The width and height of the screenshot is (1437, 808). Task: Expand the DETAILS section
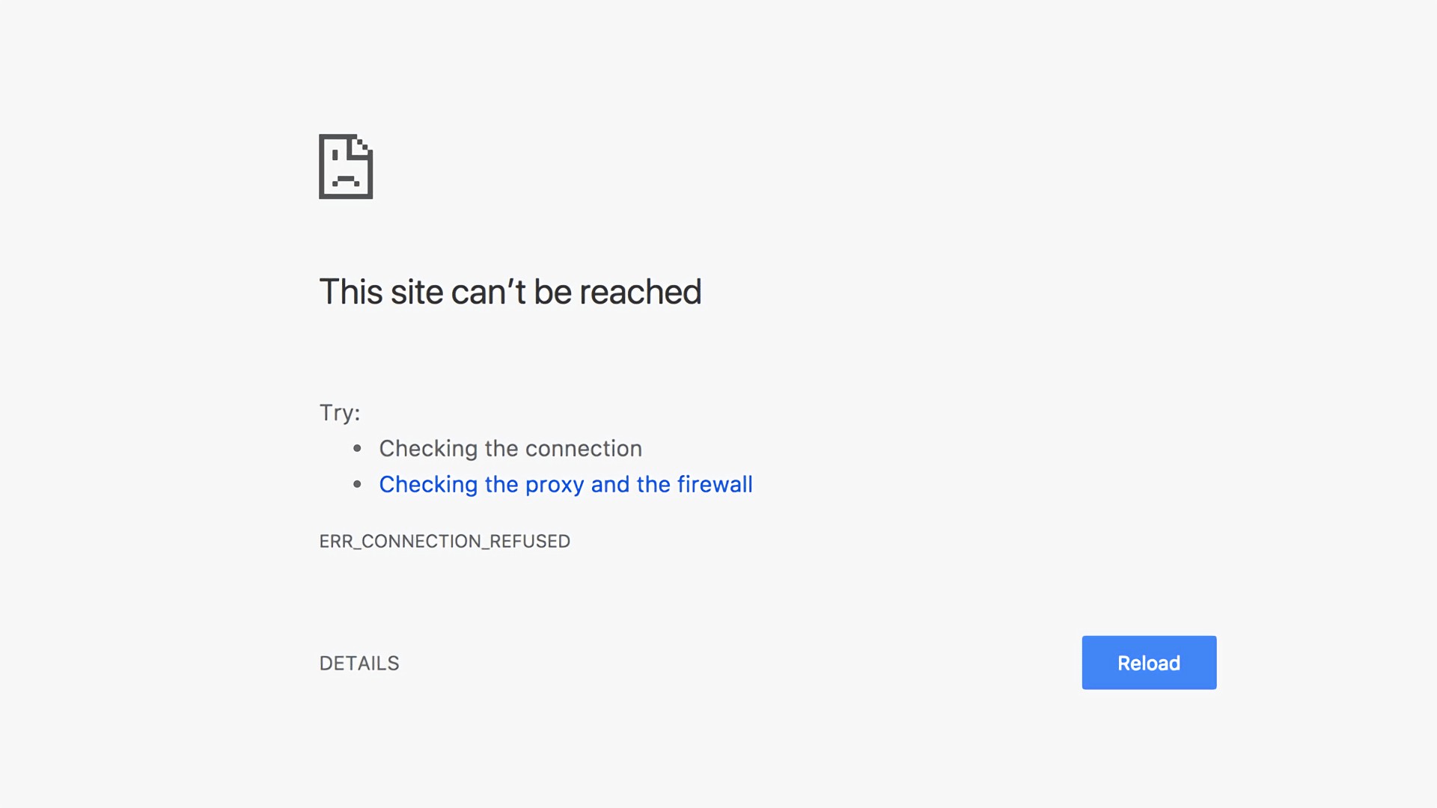pyautogui.click(x=359, y=664)
